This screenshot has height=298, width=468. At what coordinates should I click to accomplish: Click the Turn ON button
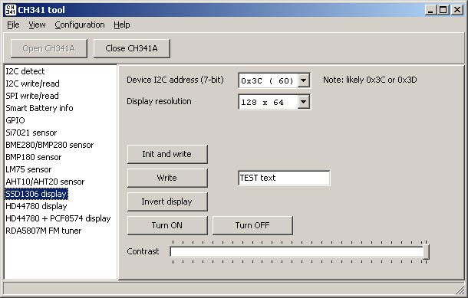[167, 225]
